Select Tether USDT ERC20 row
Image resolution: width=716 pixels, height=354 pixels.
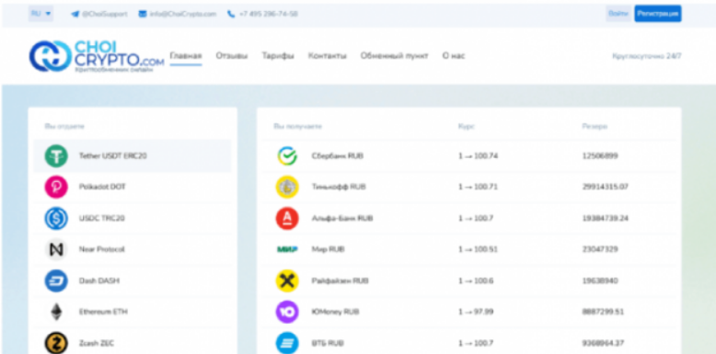coord(133,156)
